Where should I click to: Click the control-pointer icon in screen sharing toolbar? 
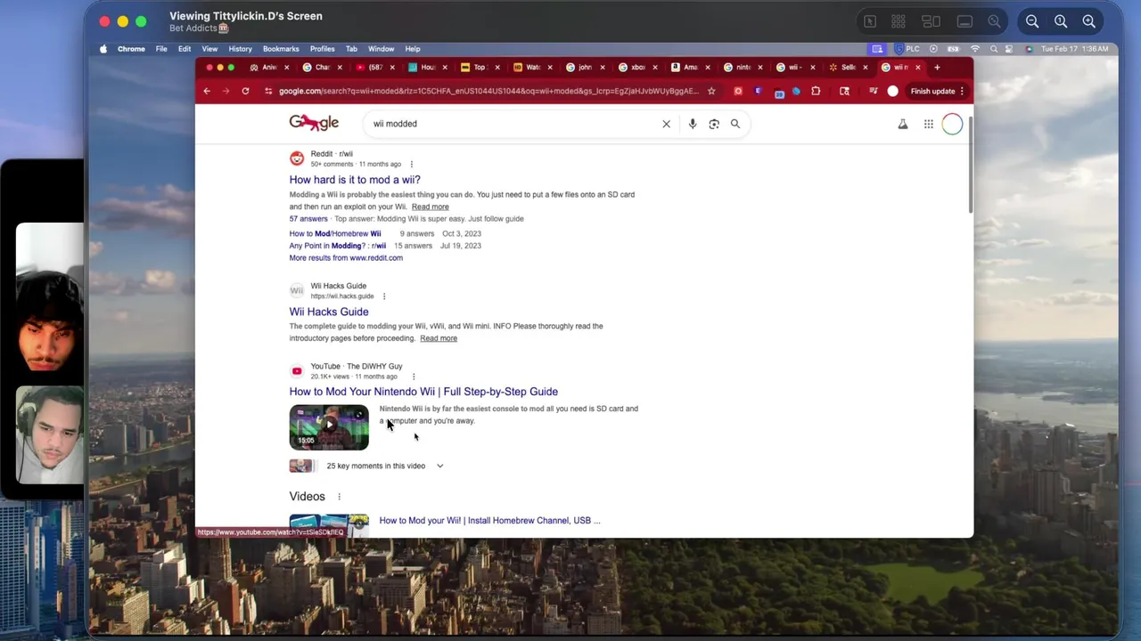click(x=870, y=21)
